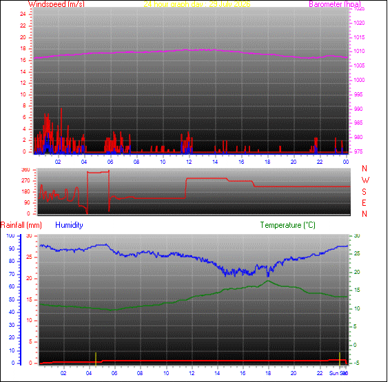Click the 270 value on wind direction axis
The image size is (390, 382).
25,180
